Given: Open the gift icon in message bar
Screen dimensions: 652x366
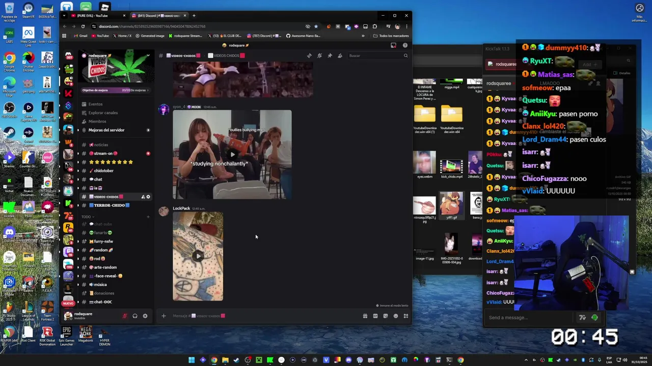Looking at the screenshot, I should [365, 316].
